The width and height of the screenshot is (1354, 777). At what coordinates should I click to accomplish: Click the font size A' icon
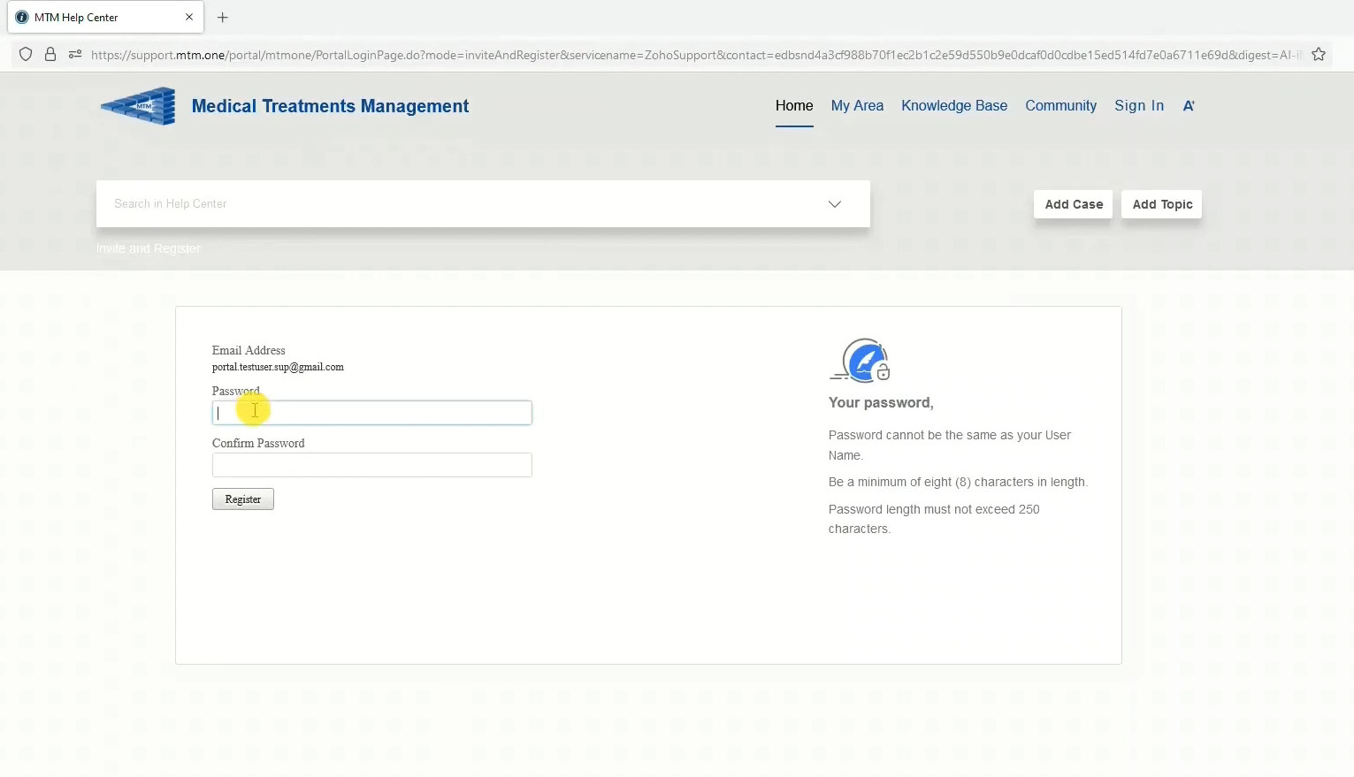pyautogui.click(x=1189, y=105)
